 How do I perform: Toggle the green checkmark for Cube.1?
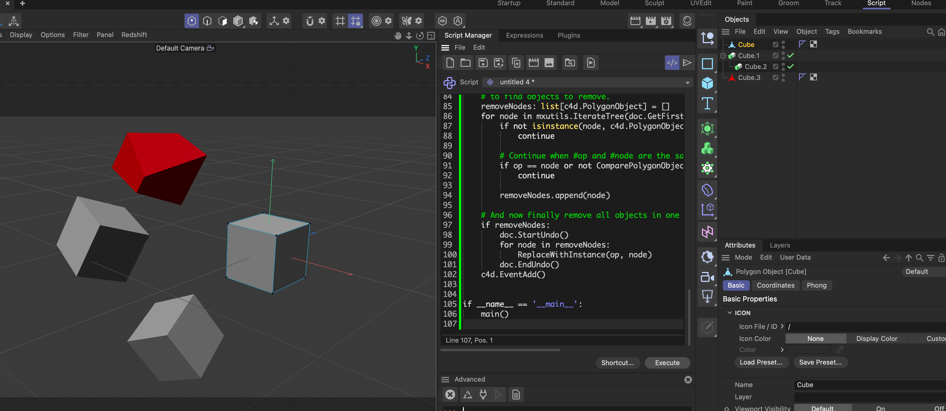pyautogui.click(x=791, y=55)
